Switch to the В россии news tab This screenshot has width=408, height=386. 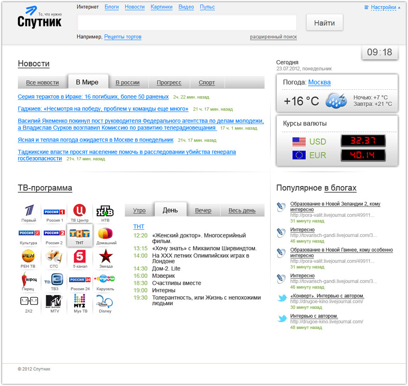coord(128,82)
